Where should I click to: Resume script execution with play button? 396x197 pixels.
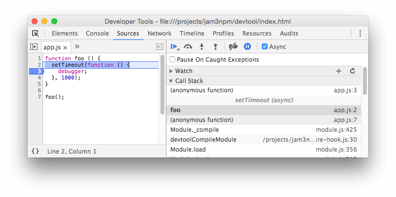tap(174, 47)
